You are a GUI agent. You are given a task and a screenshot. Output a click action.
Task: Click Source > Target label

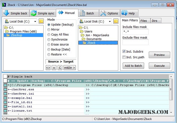(x=61, y=61)
